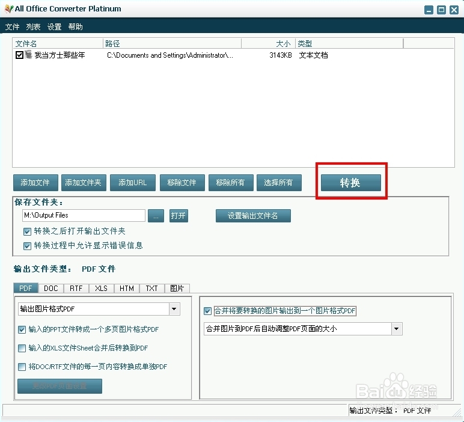The height and width of the screenshot is (422, 464).
Task: Click the 打开 button to open the output folder
Action: [x=179, y=216]
